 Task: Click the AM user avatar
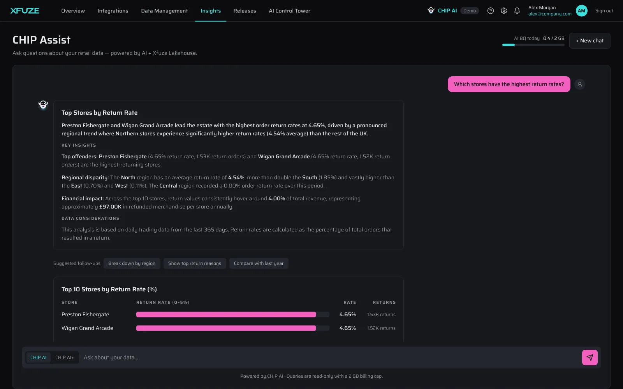click(x=582, y=11)
